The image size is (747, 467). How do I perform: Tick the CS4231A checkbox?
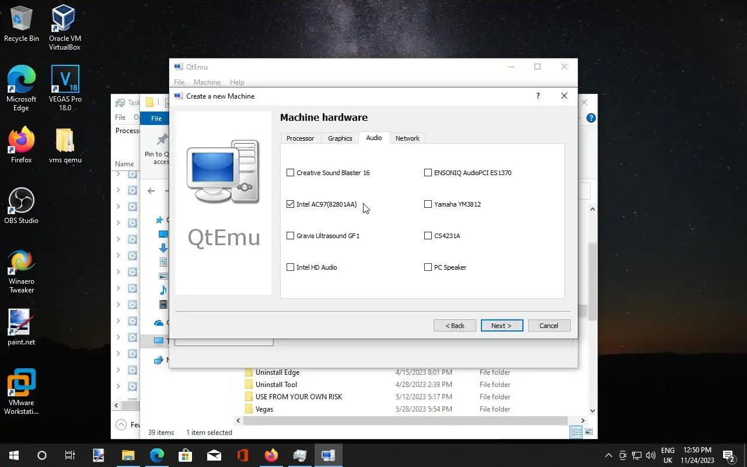coord(428,236)
